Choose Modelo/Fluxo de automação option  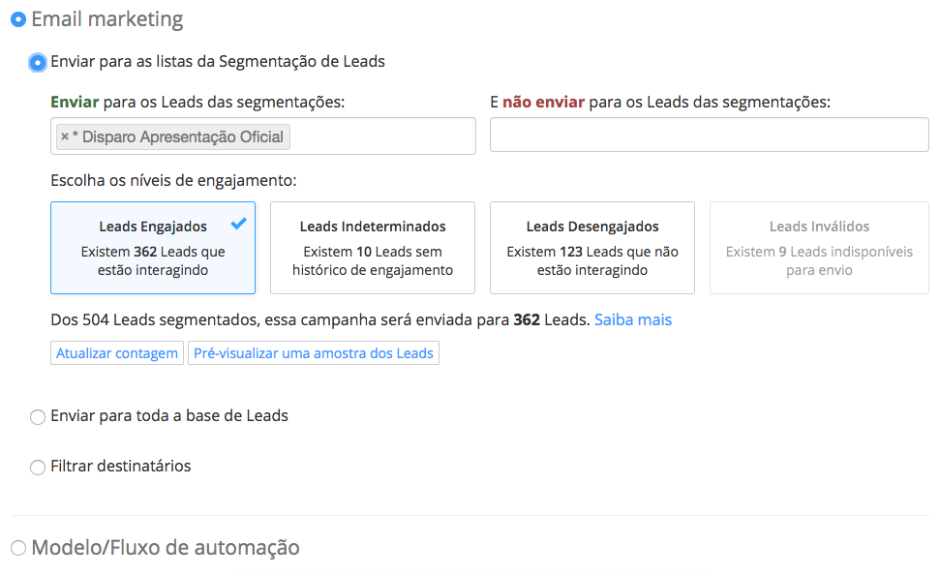coord(18,548)
